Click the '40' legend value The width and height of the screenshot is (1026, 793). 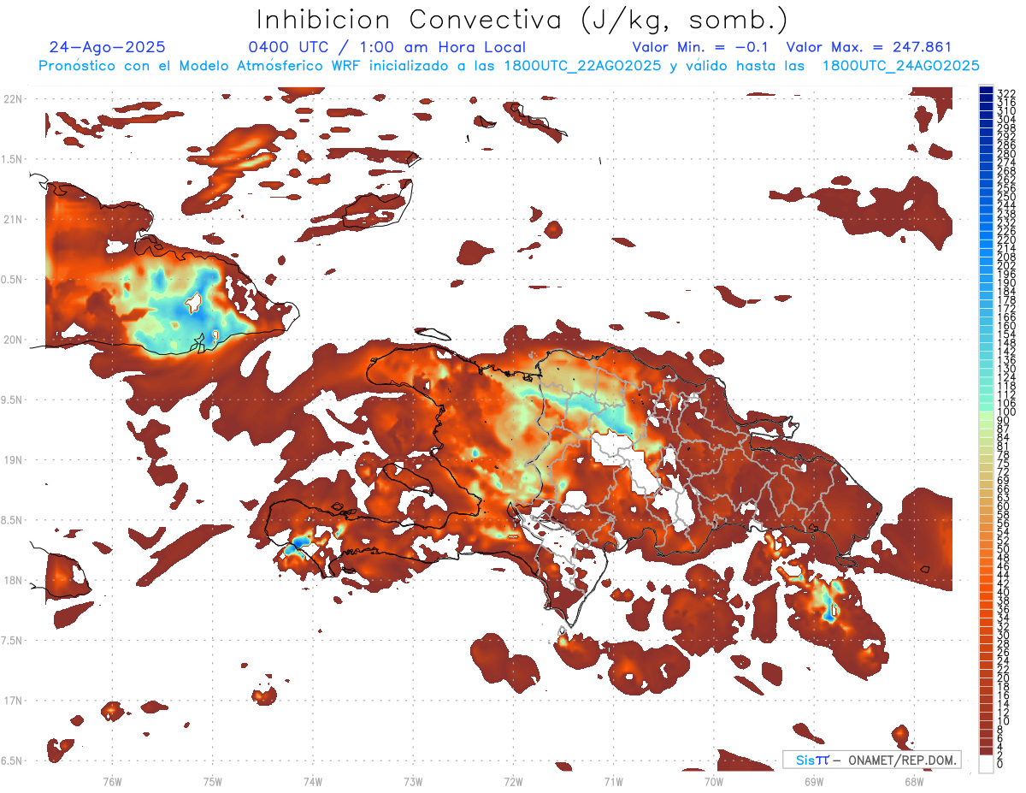tap(1003, 592)
